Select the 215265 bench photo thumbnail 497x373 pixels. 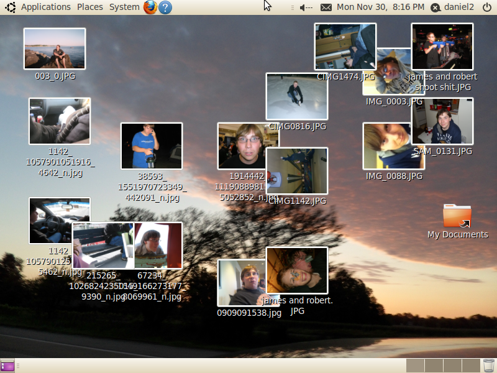pyautogui.click(x=103, y=246)
